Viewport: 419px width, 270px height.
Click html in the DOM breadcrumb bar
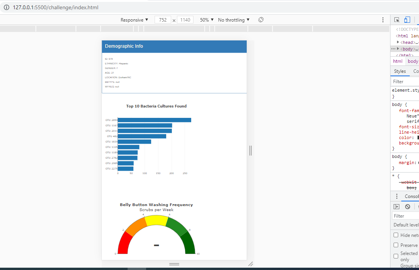(397, 61)
